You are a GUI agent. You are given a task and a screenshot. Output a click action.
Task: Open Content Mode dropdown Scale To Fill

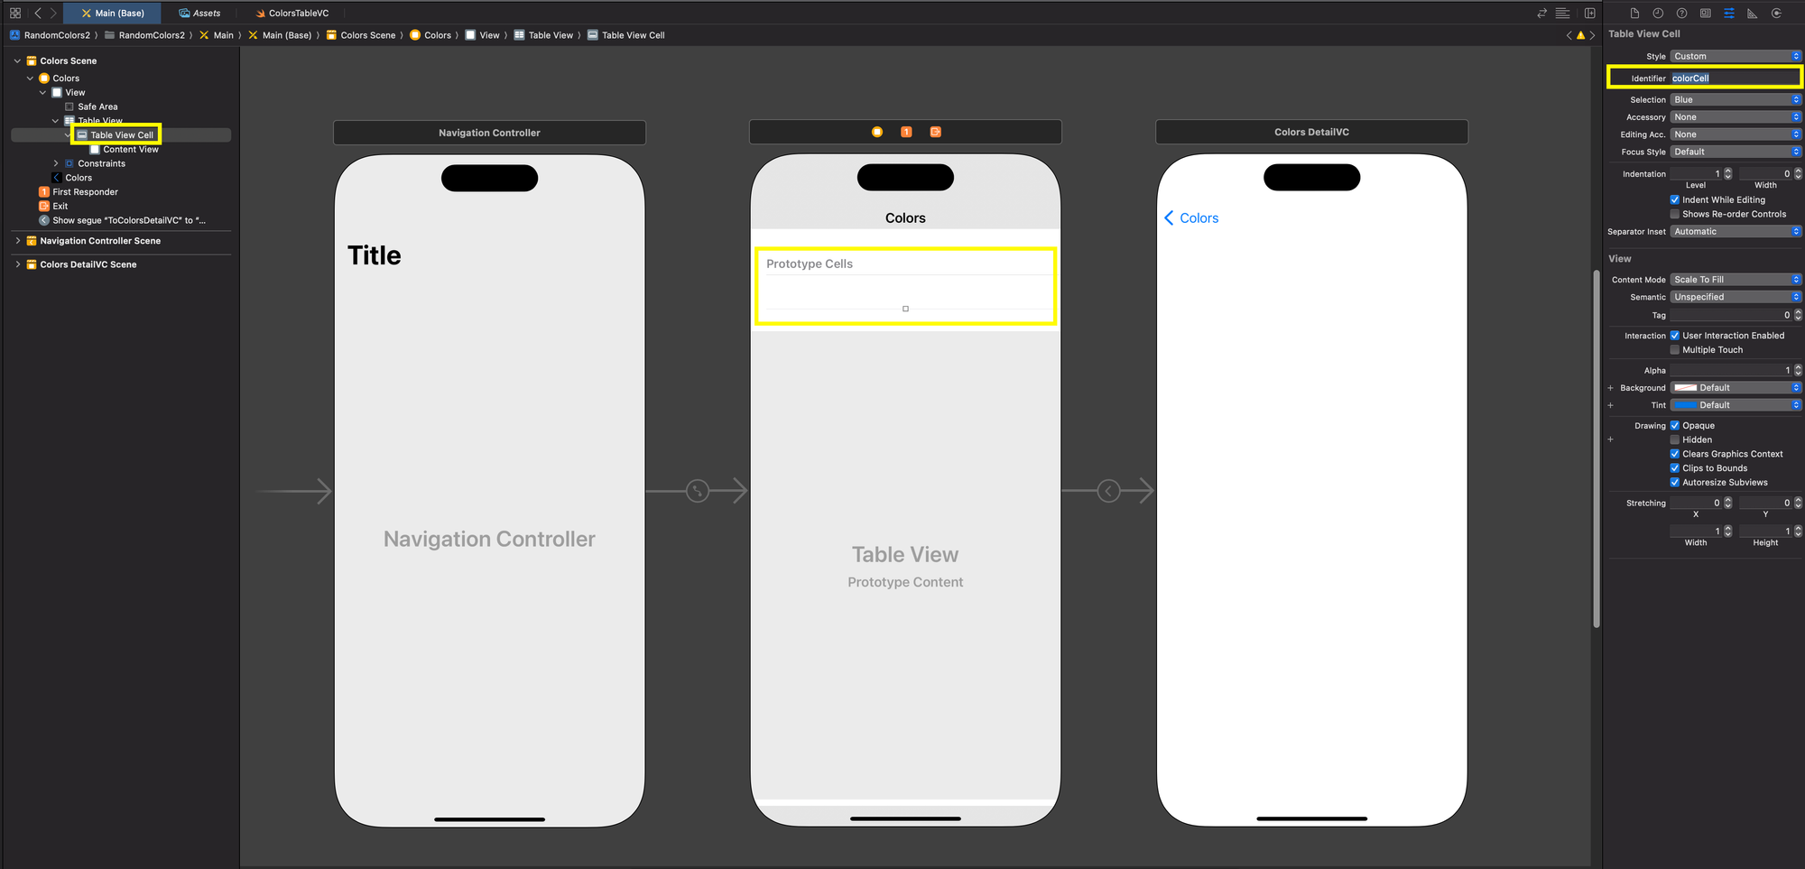(x=1736, y=280)
